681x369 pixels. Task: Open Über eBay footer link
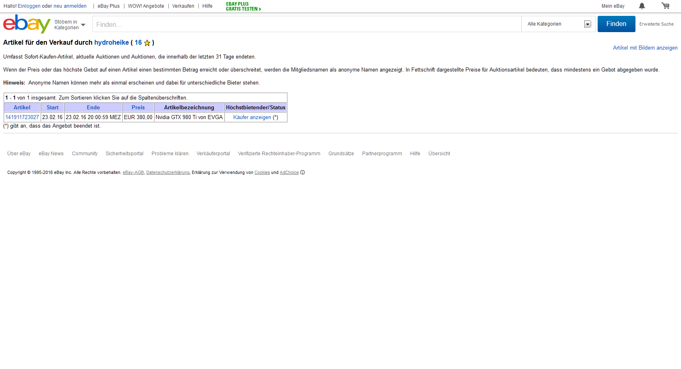point(19,154)
